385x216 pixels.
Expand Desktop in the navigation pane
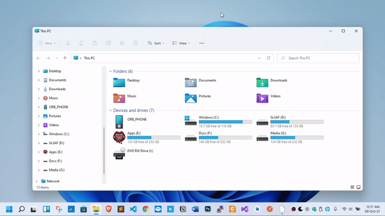coord(38,71)
